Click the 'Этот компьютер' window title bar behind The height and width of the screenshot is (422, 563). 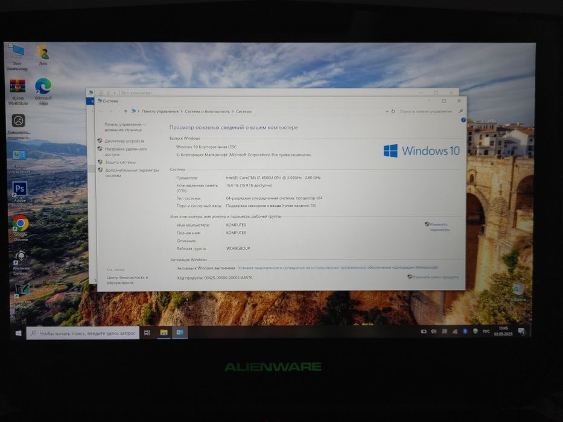pos(273,93)
